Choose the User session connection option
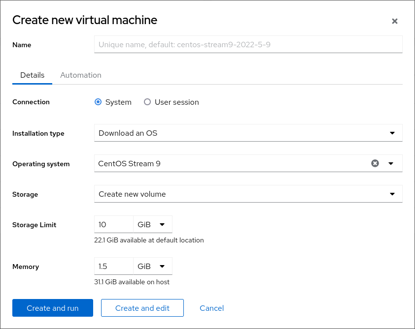Screen dimensions: 415x329 147,102
